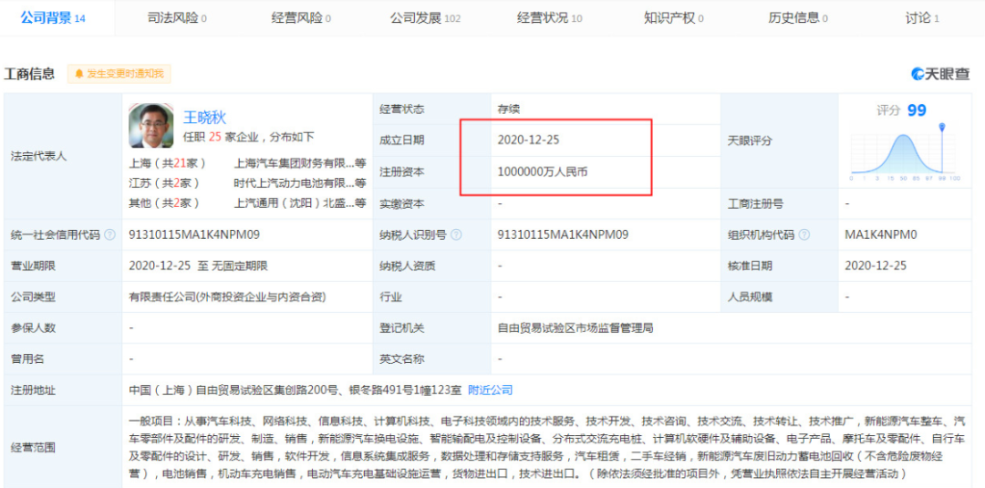This screenshot has width=985, height=488.
Task: Switch to the 知识产权 tab
Action: pyautogui.click(x=674, y=17)
